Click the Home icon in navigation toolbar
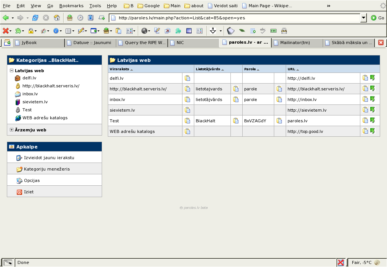This screenshot has width=387, height=267. pos(57,18)
